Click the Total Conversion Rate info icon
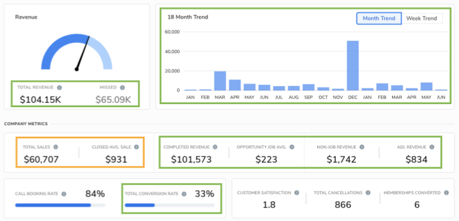This screenshot has height=221, width=459. tap(184, 194)
